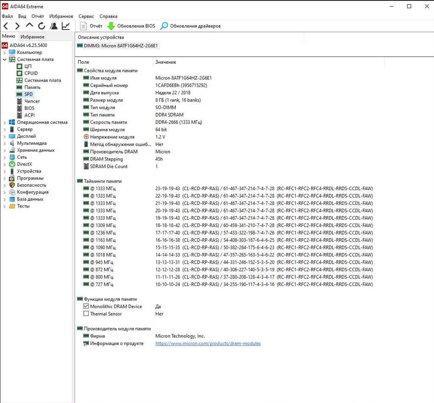Click the Безопасность shield icon
Image resolution: width=434 pixels, height=403 pixels.
tap(12, 185)
